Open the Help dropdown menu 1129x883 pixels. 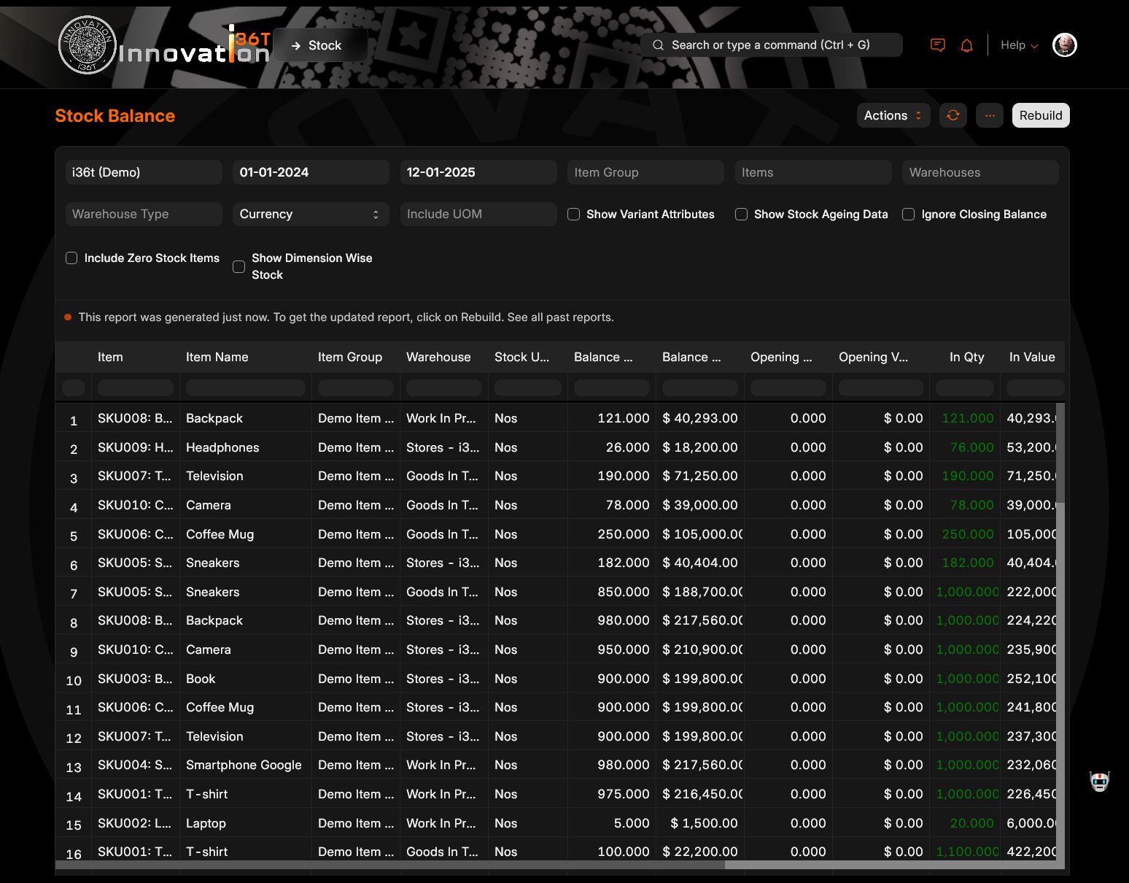click(1018, 45)
